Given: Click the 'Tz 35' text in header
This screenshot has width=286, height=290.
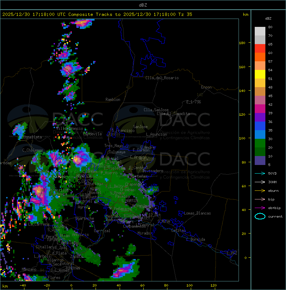Looking at the screenshot, I should [185, 14].
